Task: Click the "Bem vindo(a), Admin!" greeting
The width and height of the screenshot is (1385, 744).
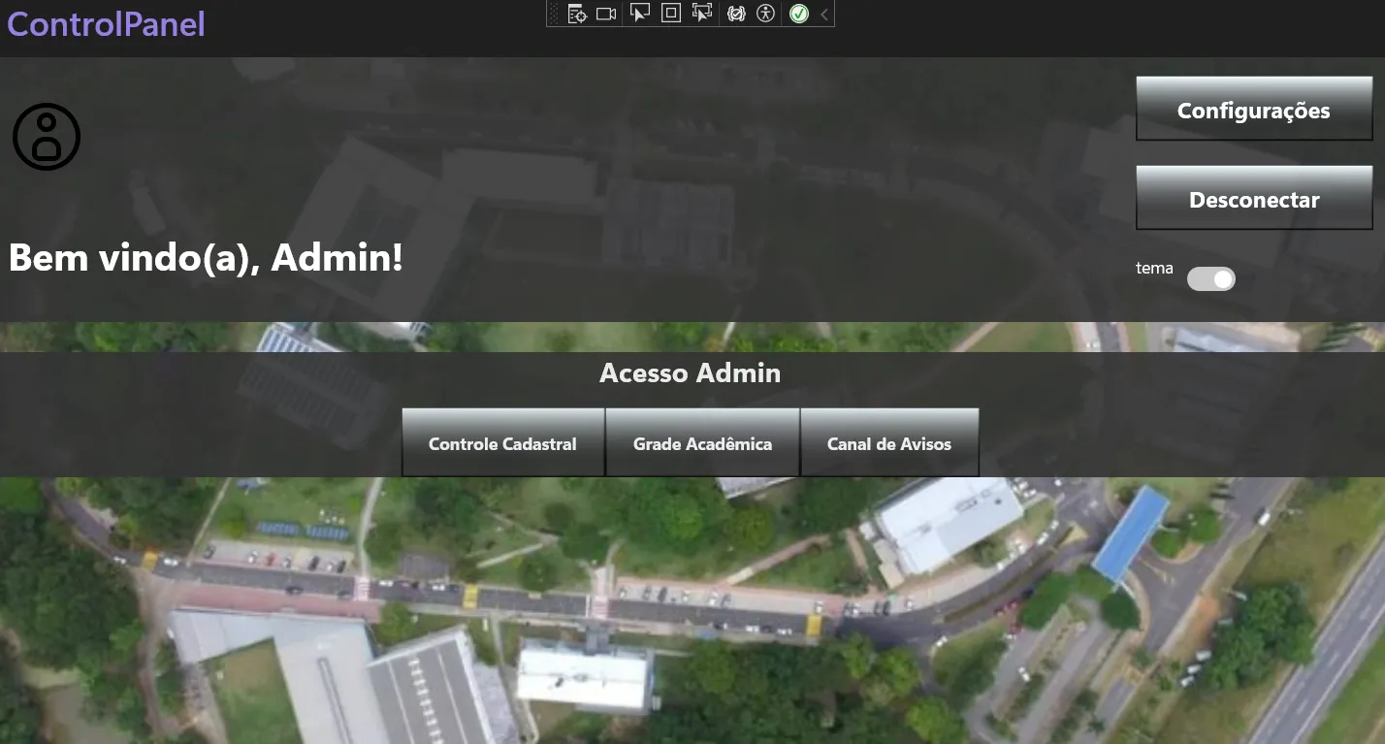Action: (206, 258)
